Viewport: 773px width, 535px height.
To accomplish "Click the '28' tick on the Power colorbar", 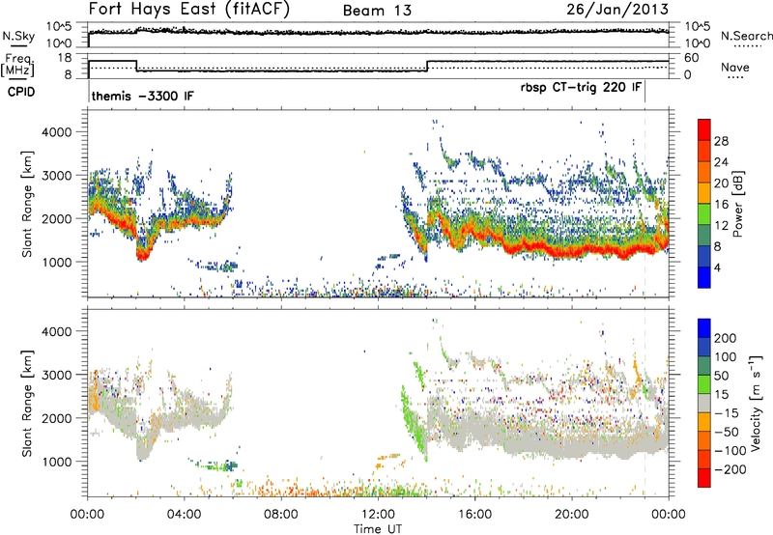I will pos(721,141).
